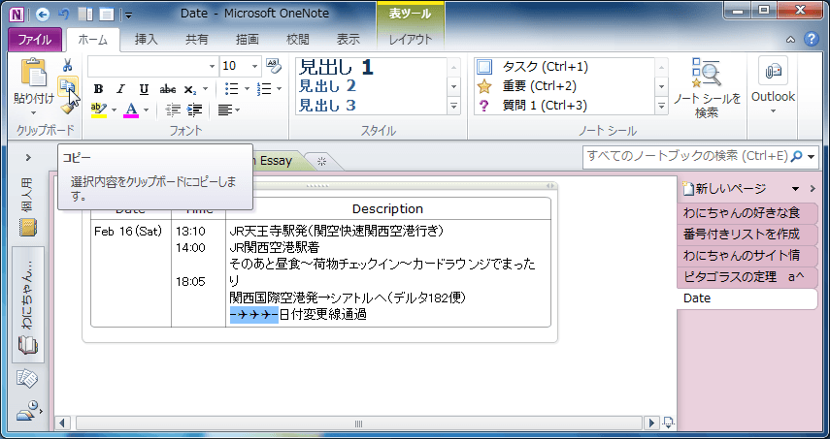Click the large Paste clipboard icon
This screenshot has height=439, width=830.
tap(34, 73)
